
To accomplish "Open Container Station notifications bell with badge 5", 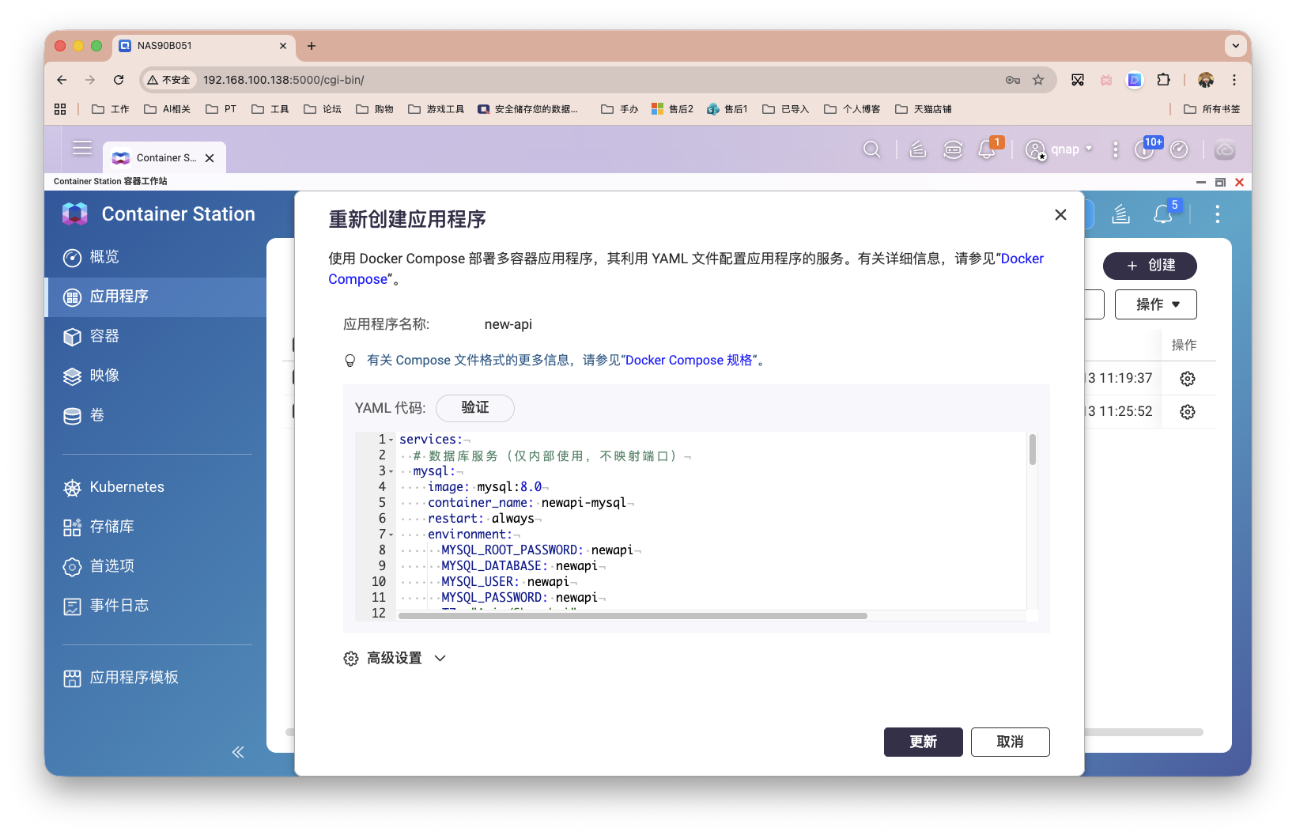I will click(1162, 213).
